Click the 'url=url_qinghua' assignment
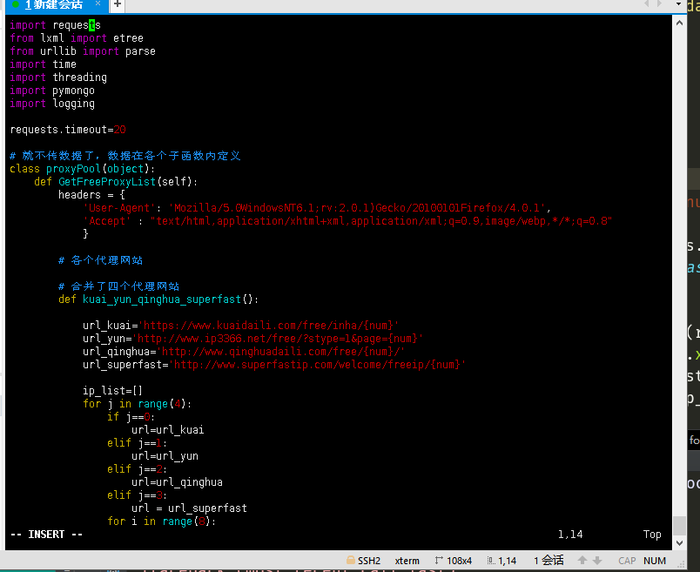700x572 pixels. pyautogui.click(x=177, y=482)
